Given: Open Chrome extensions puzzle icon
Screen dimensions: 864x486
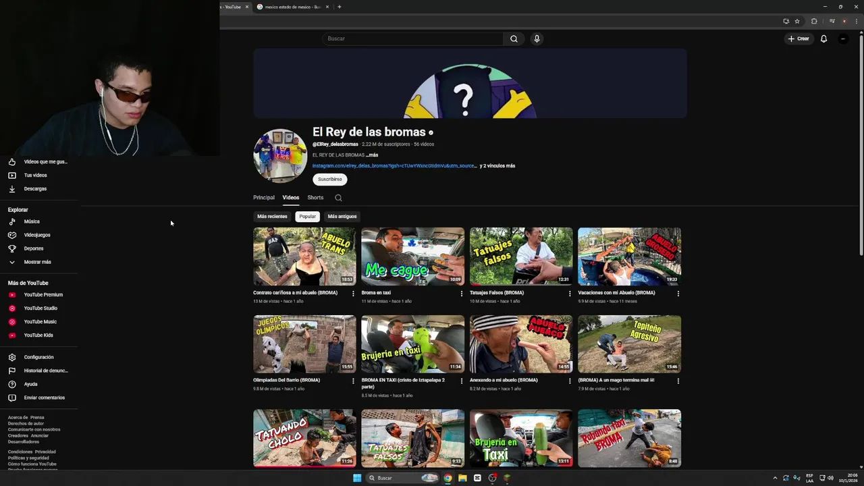Looking at the screenshot, I should tap(814, 21).
